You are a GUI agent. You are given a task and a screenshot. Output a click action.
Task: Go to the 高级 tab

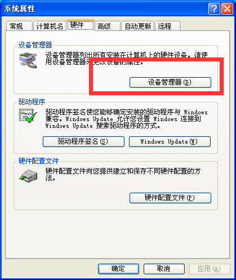click(108, 26)
